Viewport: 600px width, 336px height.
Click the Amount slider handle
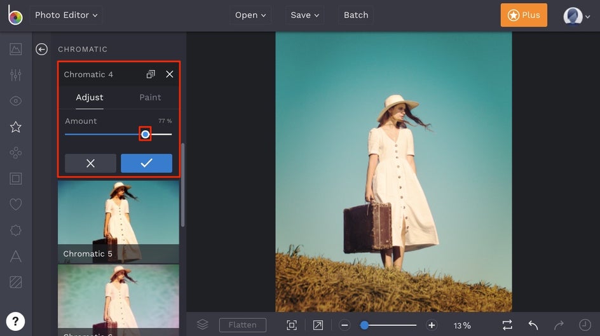click(x=146, y=134)
